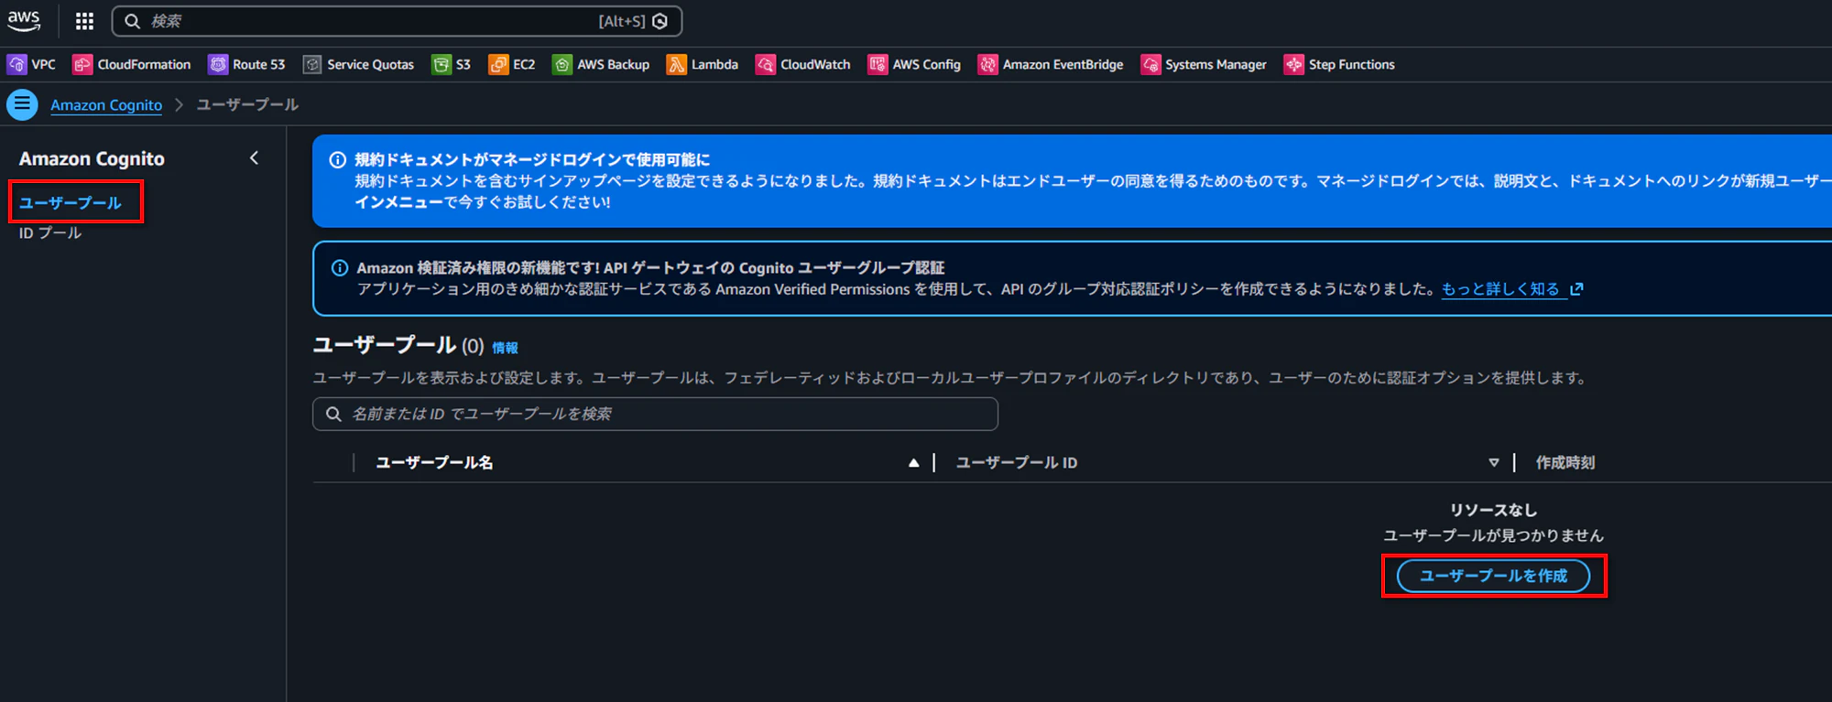Click the 情報 link beside the heading

tap(505, 348)
